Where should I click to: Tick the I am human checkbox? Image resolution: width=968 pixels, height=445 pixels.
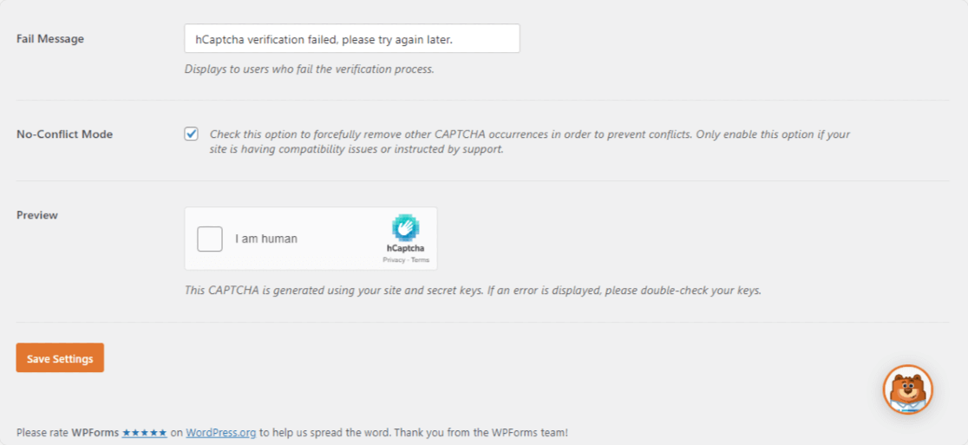pyautogui.click(x=210, y=239)
